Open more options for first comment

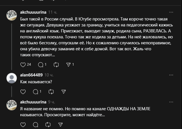click(171, 13)
